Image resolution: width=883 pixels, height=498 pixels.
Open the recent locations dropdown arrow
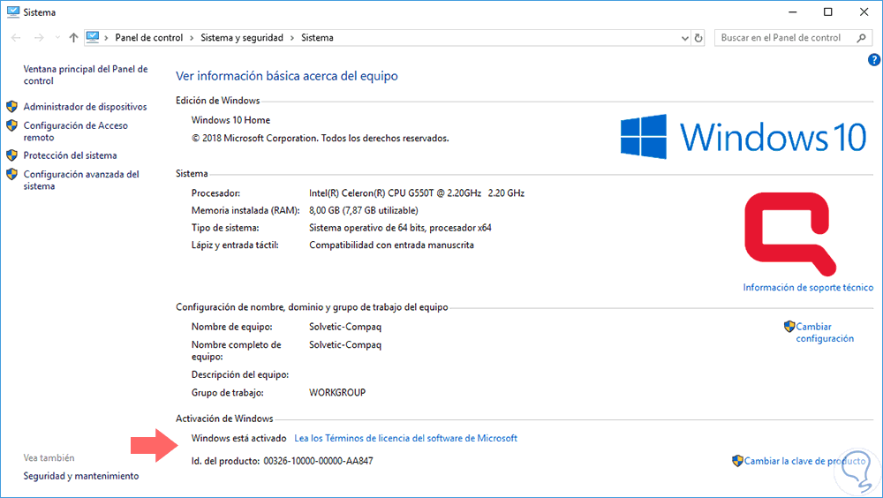tap(57, 38)
